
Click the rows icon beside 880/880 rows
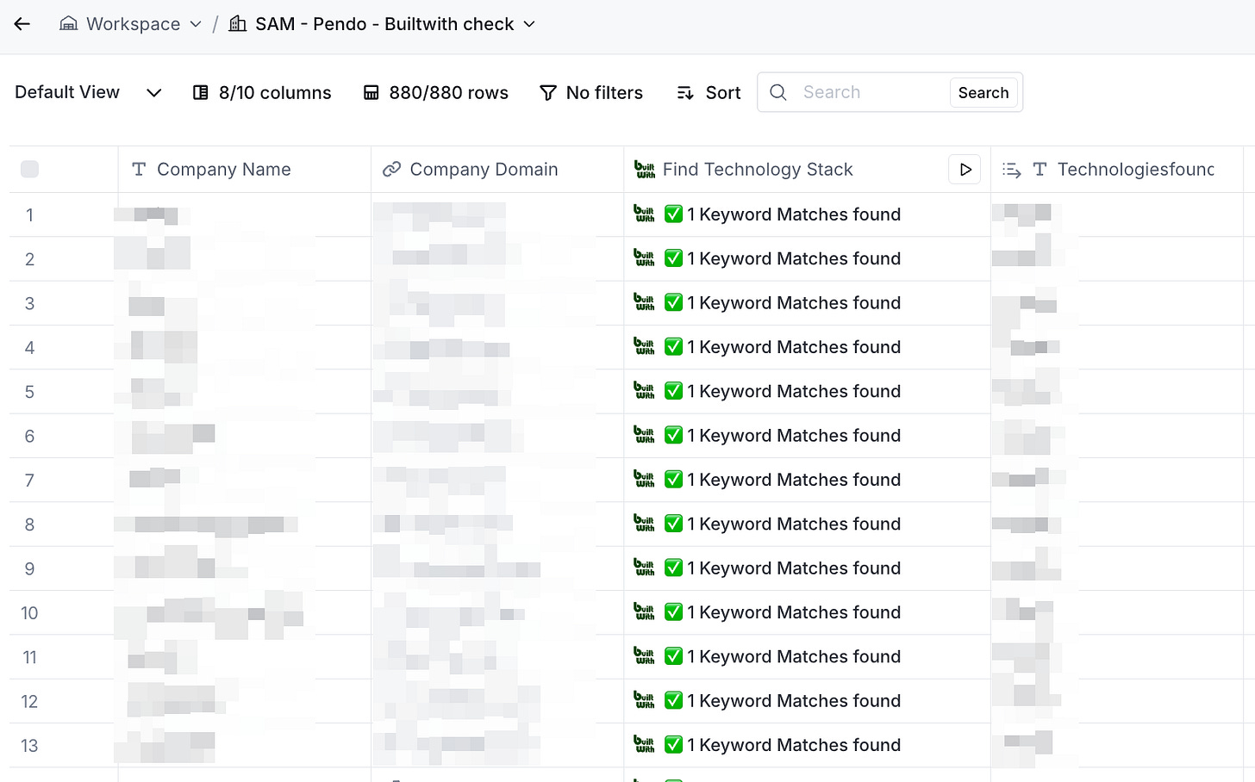371,92
